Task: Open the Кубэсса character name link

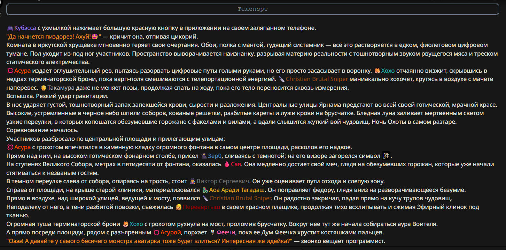Action: (x=25, y=28)
